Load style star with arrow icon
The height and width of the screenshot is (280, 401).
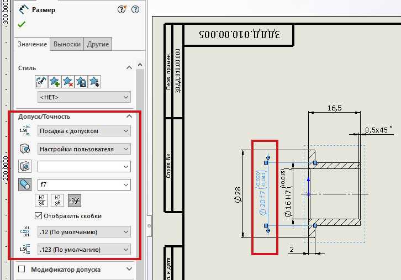[94, 82]
